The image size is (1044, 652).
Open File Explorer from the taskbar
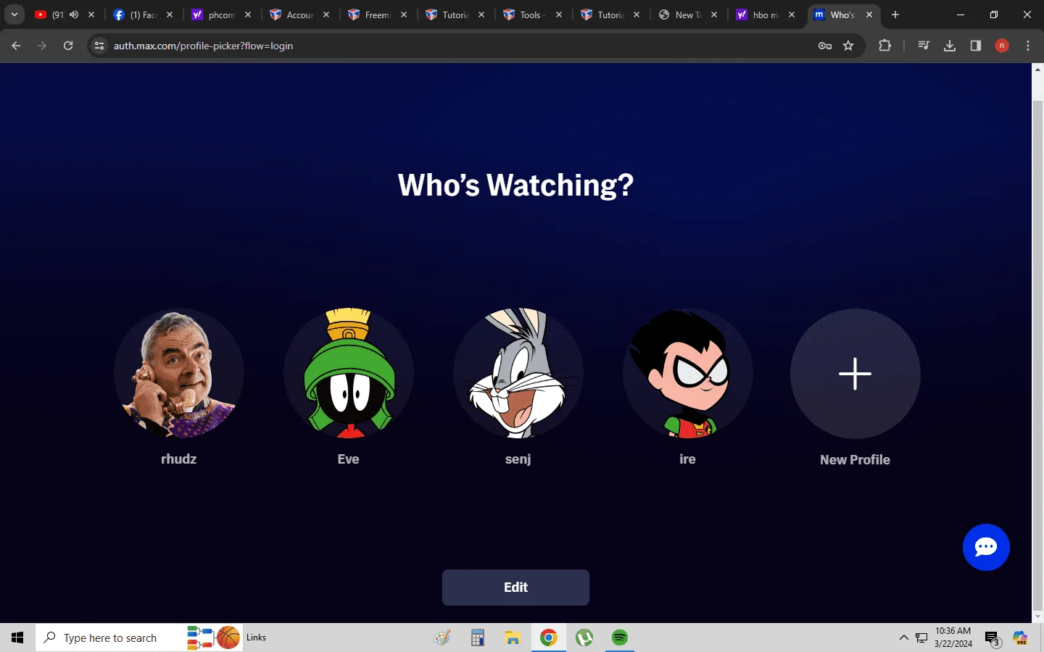point(513,638)
